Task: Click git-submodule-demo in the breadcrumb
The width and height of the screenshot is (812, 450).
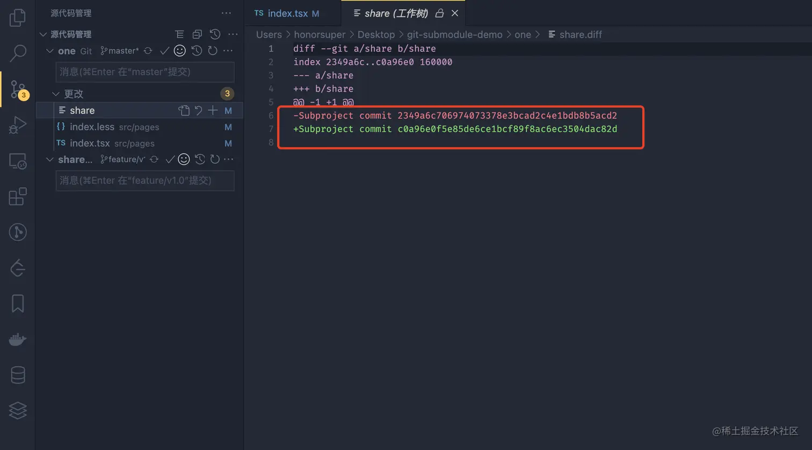Action: [455, 35]
